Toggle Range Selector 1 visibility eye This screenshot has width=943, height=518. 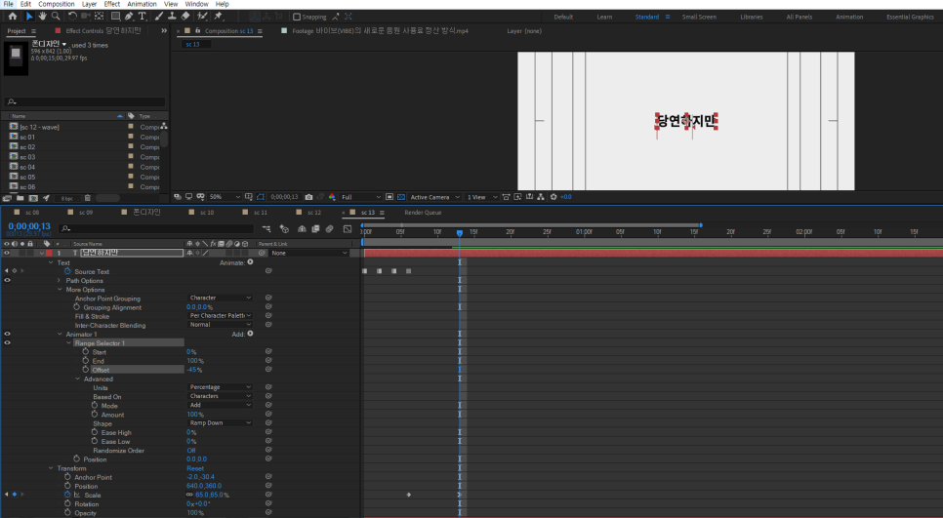tap(7, 342)
